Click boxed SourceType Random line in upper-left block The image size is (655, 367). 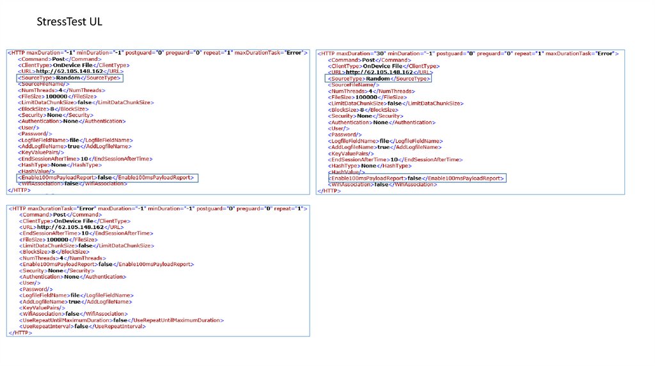(x=70, y=78)
